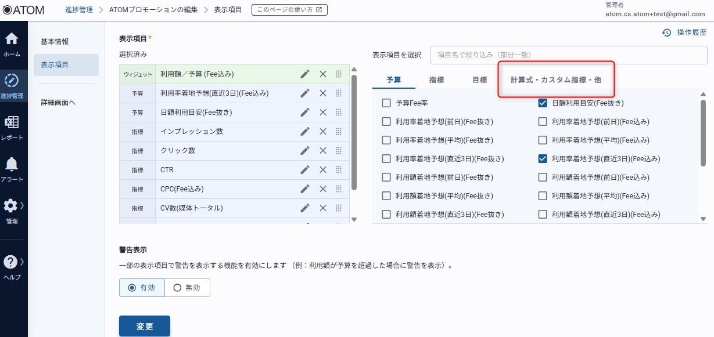Click the 操作履歴 history icon
Viewport: 714px width, 337px height.
coord(667,33)
